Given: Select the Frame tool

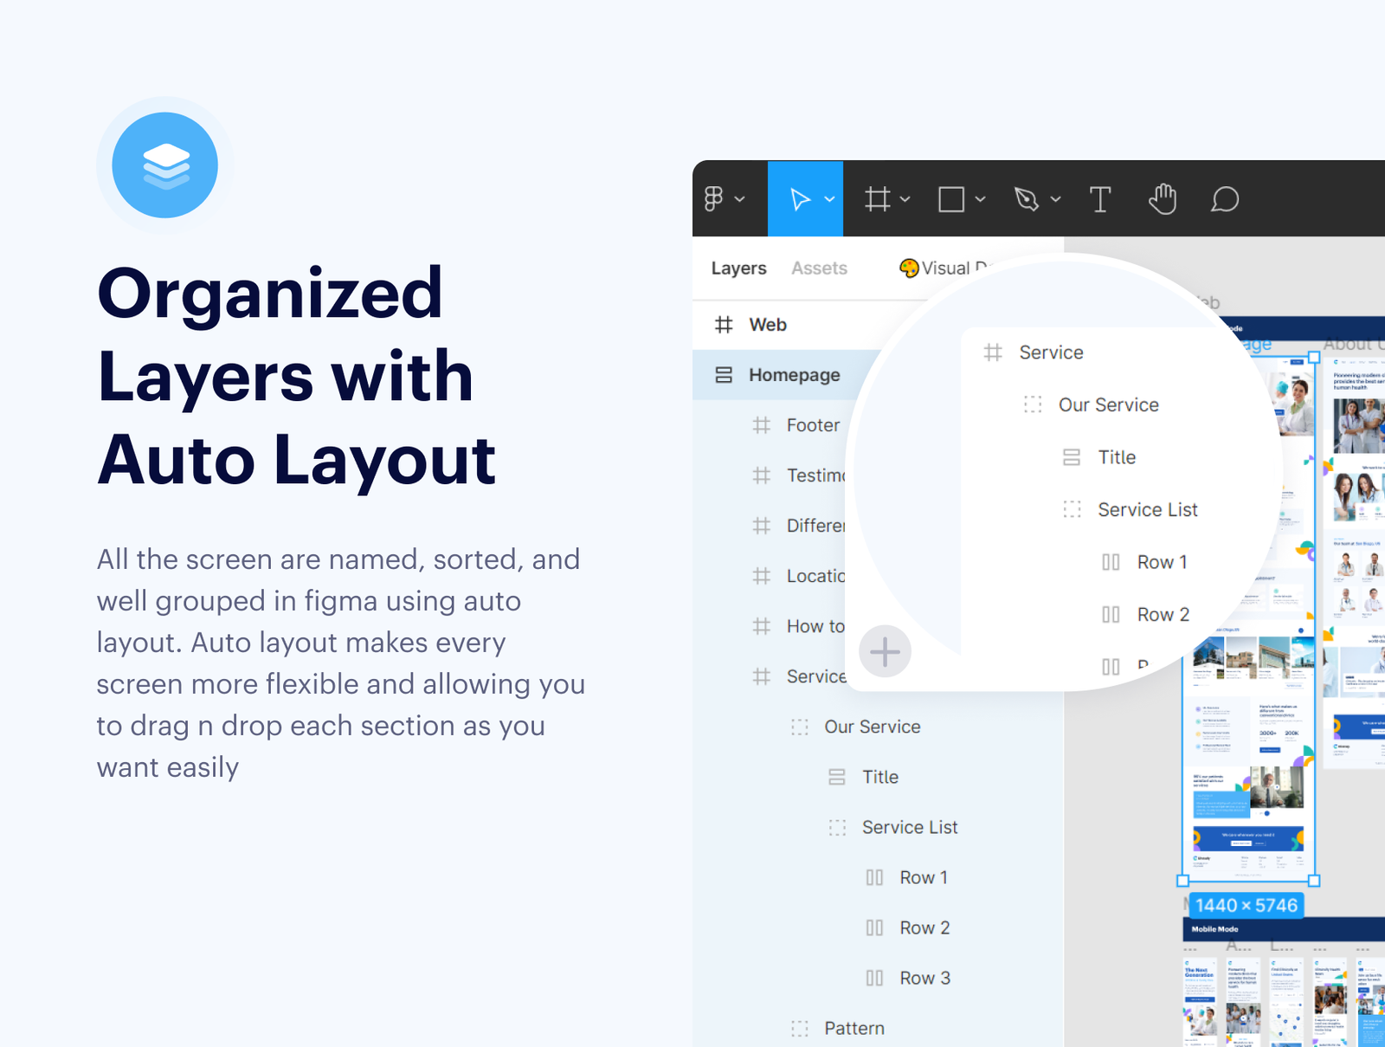Looking at the screenshot, I should click(877, 199).
